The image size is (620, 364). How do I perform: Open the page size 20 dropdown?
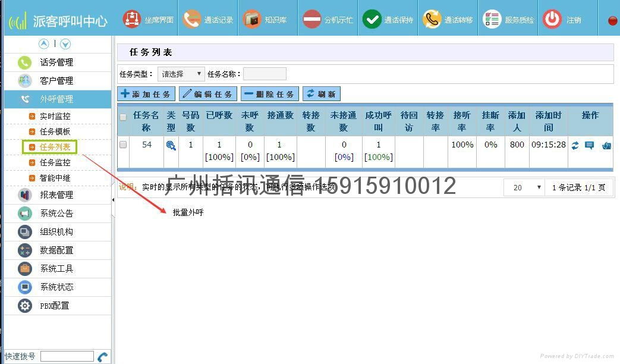click(x=524, y=187)
